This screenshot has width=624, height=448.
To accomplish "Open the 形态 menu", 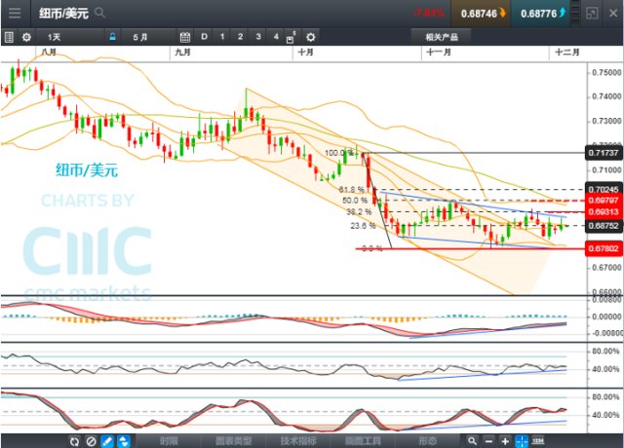I will pyautogui.click(x=428, y=441).
